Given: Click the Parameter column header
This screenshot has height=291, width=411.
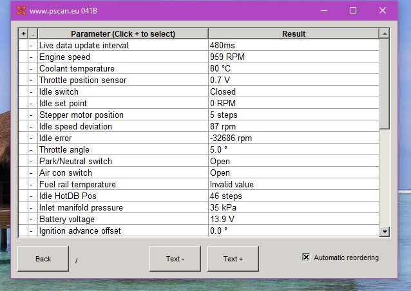Looking at the screenshot, I should pyautogui.click(x=123, y=33).
